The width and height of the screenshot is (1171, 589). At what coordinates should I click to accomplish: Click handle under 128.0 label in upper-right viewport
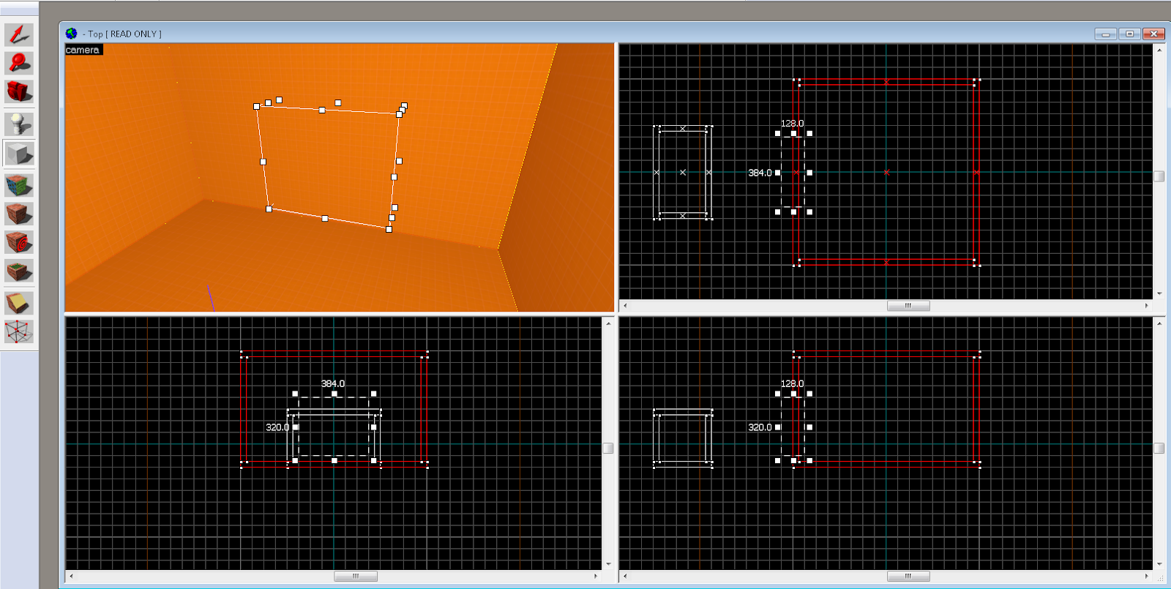pyautogui.click(x=793, y=133)
